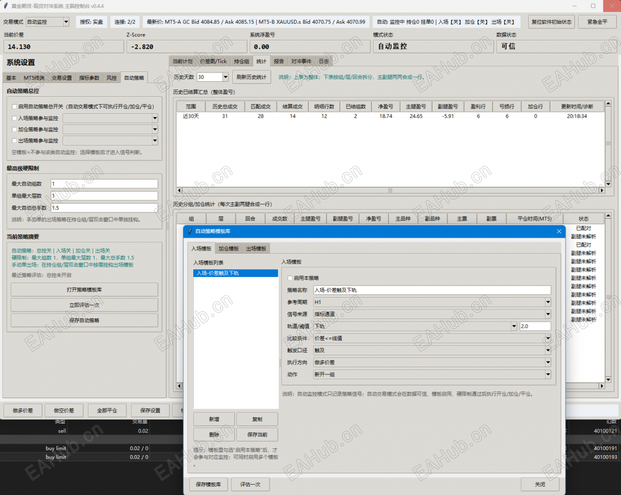The width and height of the screenshot is (621, 495).
Task: Click the 复制 template button
Action: click(x=257, y=419)
